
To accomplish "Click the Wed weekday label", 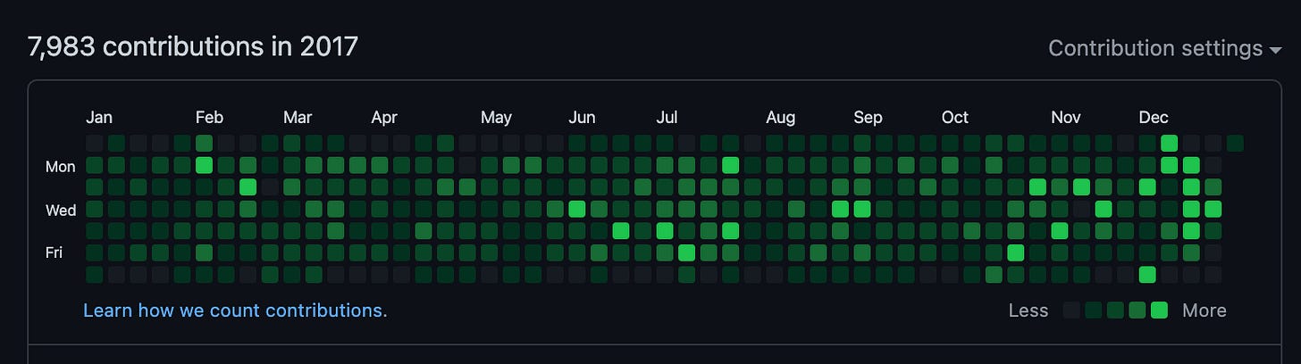I will click(61, 210).
